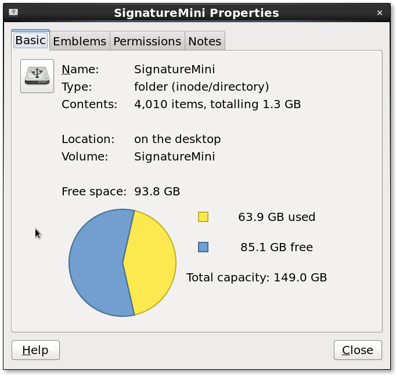Image resolution: width=396 pixels, height=375 pixels.
Task: Click "Total capacity: 149.0 GB" text
Action: pyautogui.click(x=257, y=277)
